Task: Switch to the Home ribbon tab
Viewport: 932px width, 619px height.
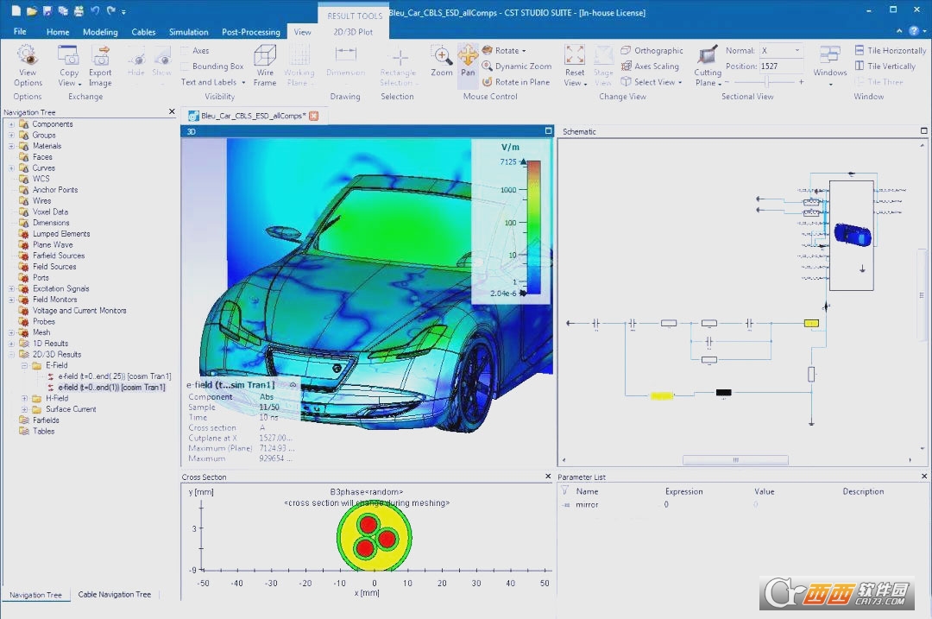Action: (58, 32)
